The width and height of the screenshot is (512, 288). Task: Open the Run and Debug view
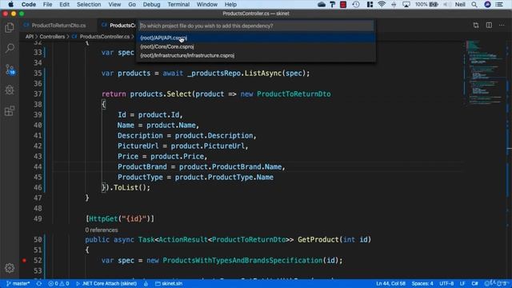(10, 90)
